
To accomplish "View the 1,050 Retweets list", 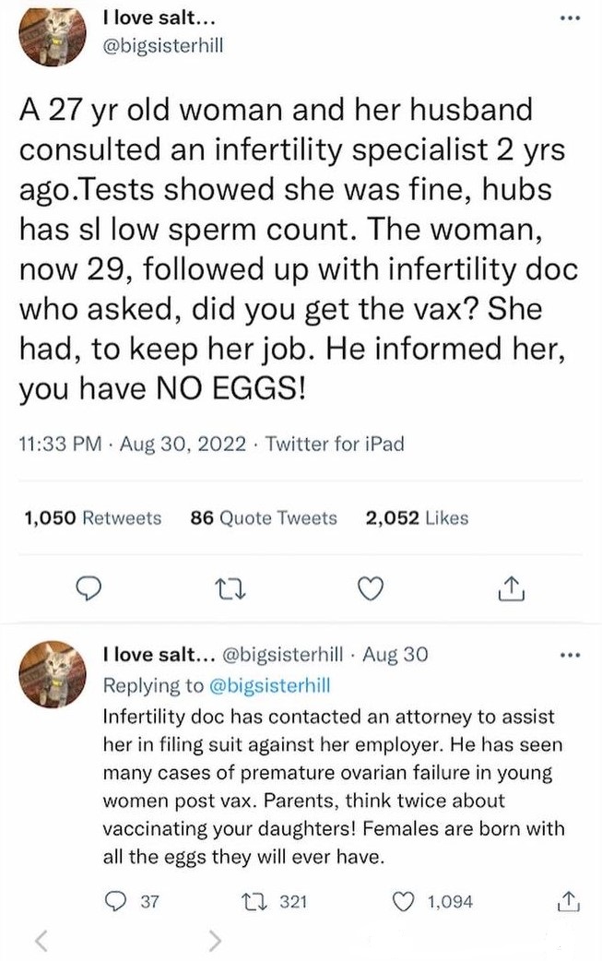I will coord(89,518).
